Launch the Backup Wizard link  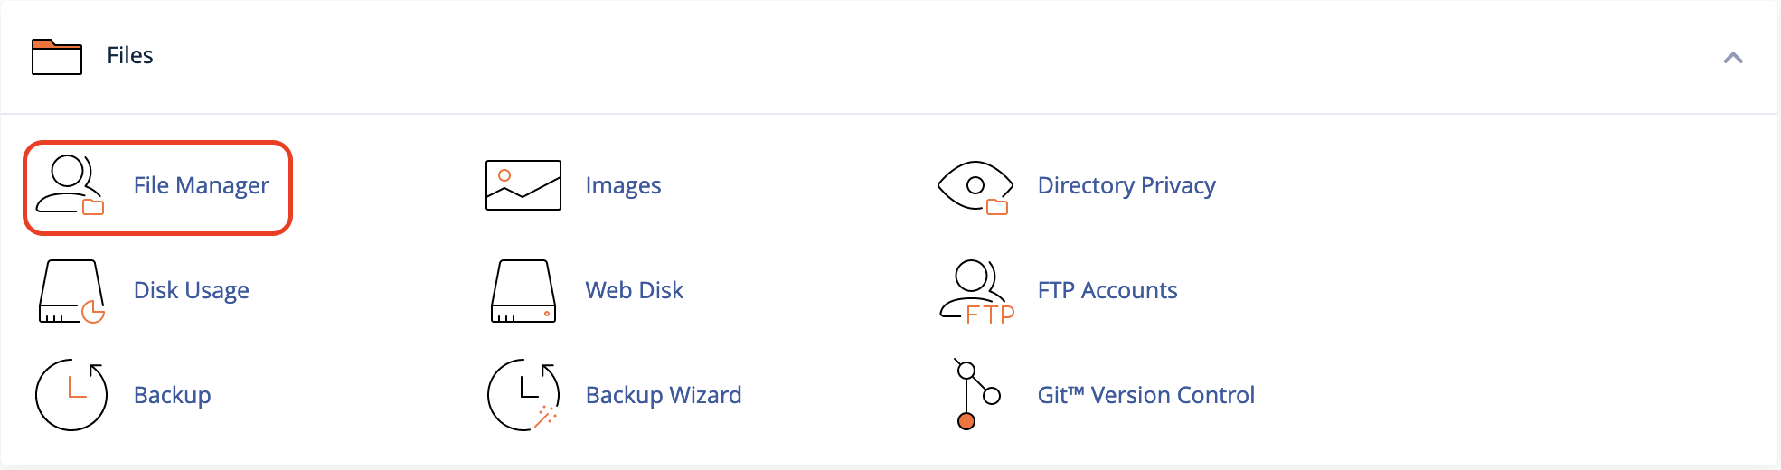pos(664,395)
